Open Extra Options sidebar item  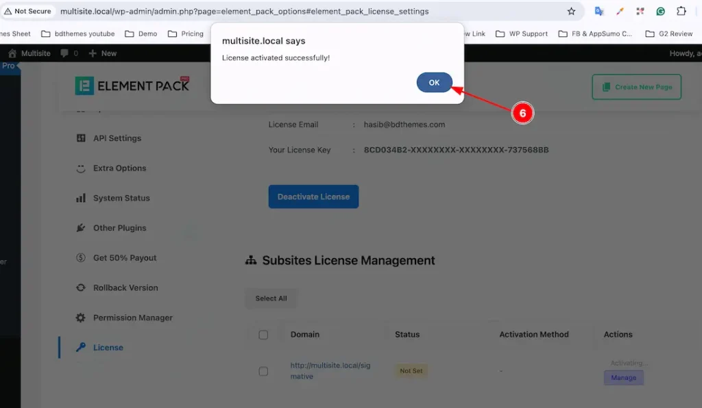[x=119, y=168]
